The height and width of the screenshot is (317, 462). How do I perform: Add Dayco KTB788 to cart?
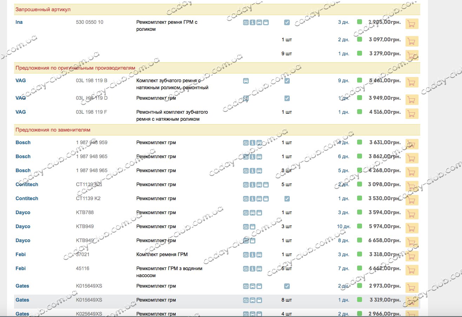coord(412,214)
